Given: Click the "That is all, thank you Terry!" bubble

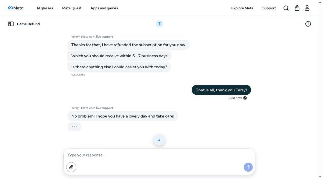Looking at the screenshot, I should click(221, 90).
